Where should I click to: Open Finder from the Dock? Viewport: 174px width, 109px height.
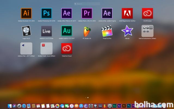click(x=10, y=106)
